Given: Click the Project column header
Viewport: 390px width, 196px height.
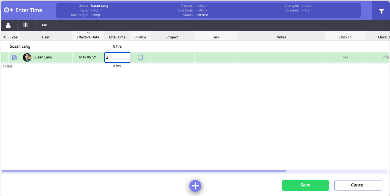Looking at the screenshot, I should (x=172, y=37).
